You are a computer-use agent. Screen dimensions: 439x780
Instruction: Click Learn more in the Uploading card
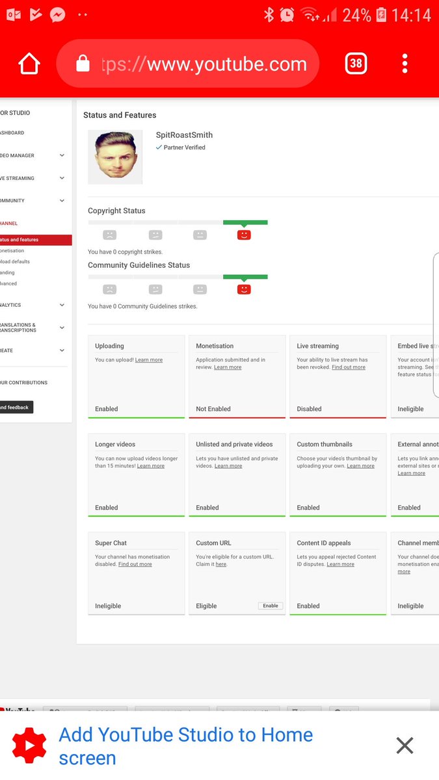[149, 360]
